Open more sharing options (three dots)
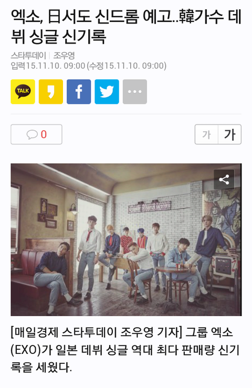 [x=135, y=91]
